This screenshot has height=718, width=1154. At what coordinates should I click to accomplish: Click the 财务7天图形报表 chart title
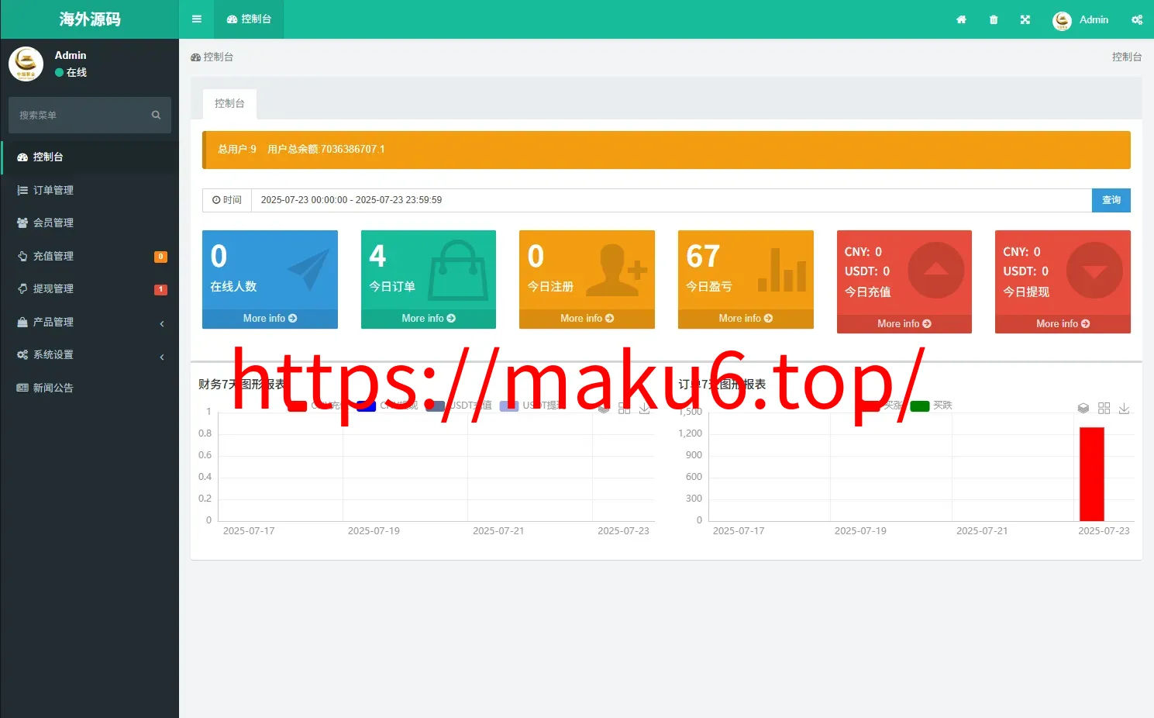[x=242, y=385]
